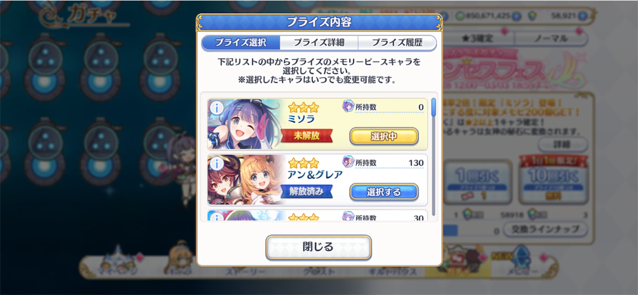Tap info icon on third partially visible character
The width and height of the screenshot is (638, 295).
217,217
